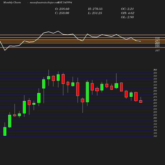165x165 pixels.
Task: Click the "OL: 2.93" reading
Action: click(x=127, y=17)
